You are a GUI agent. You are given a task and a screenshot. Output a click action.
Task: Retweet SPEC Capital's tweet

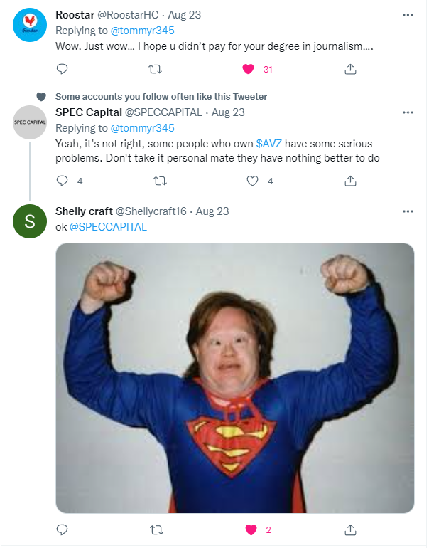click(160, 181)
